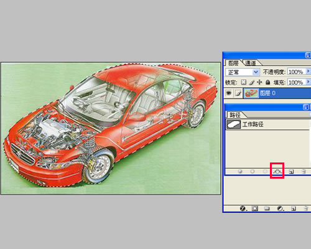Click the new layer set folder icon
Viewport: 311px width, 249px height.
[267, 209]
